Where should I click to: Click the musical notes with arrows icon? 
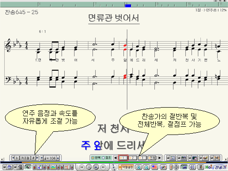(x=163, y=167)
